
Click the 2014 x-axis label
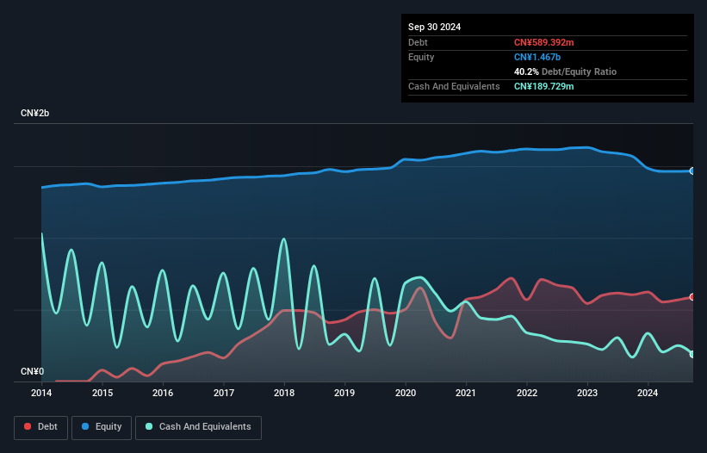point(41,394)
